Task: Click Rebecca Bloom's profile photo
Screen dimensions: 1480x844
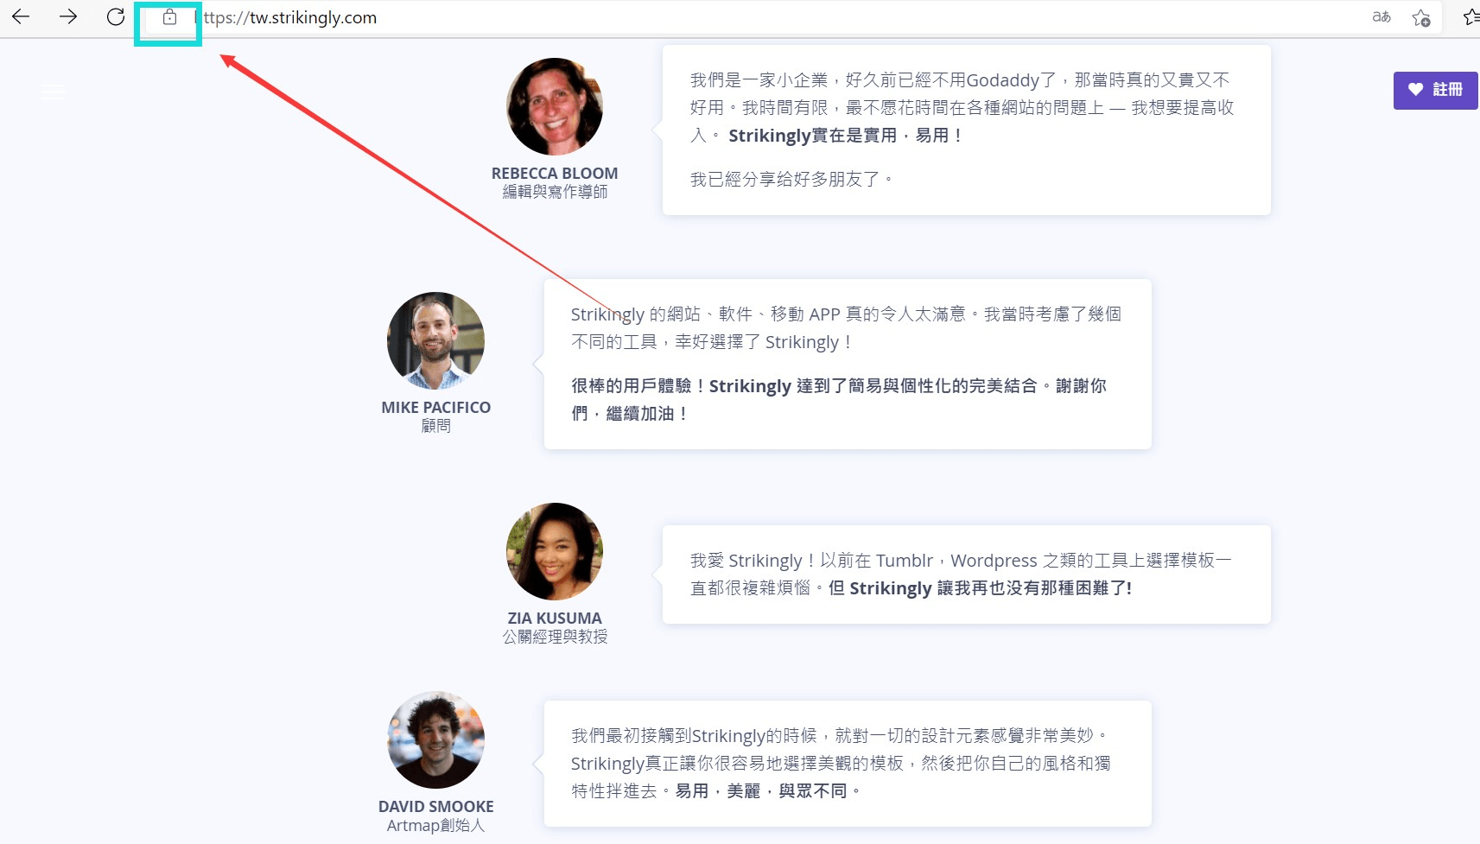Action: point(555,107)
